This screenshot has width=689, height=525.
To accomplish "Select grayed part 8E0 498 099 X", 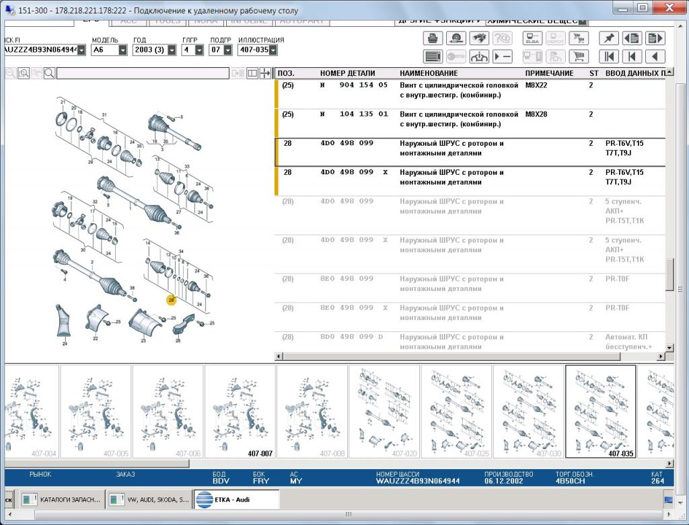I will [x=354, y=308].
